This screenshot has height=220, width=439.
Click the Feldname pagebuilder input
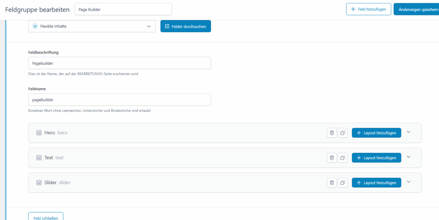tap(119, 100)
